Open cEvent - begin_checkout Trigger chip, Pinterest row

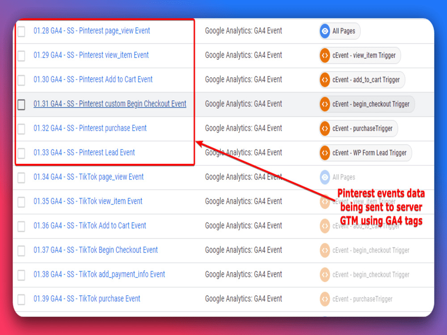click(367, 104)
